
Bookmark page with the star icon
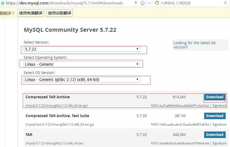click(x=142, y=3)
